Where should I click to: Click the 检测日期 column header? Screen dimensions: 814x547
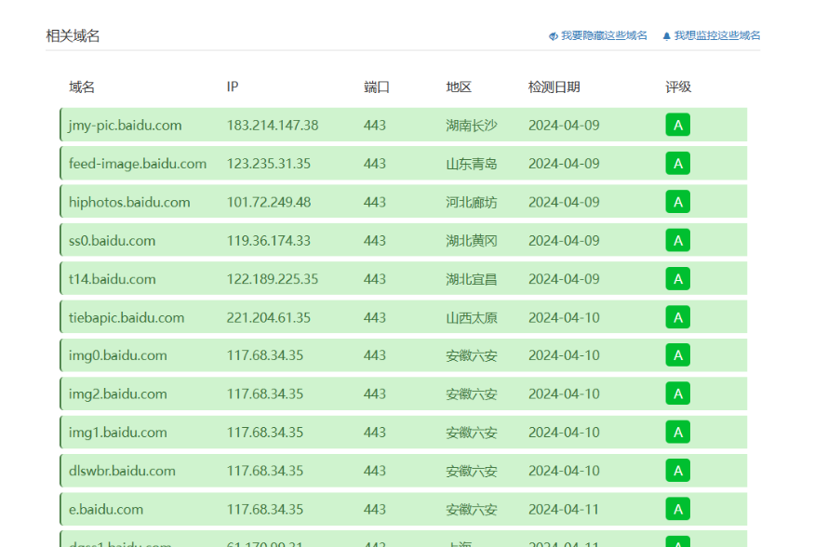[554, 87]
